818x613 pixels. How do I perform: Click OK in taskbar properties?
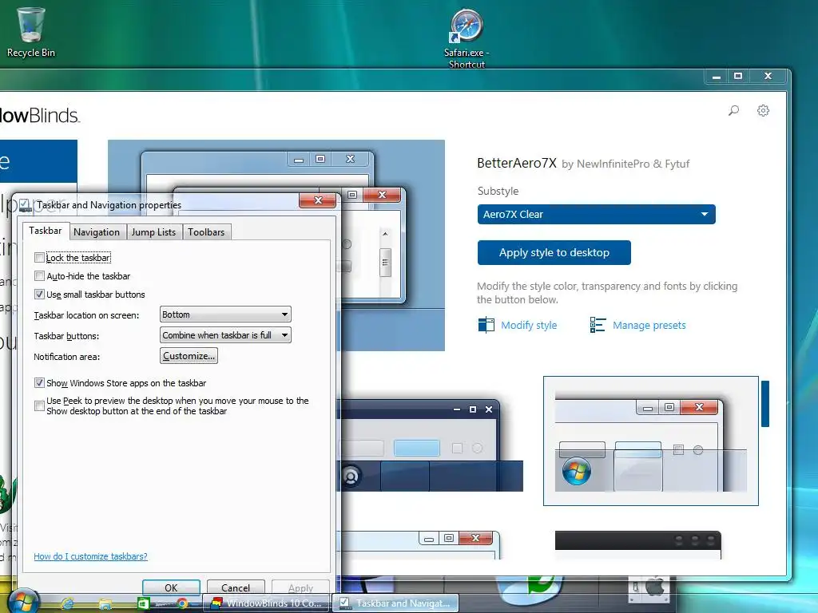[171, 587]
